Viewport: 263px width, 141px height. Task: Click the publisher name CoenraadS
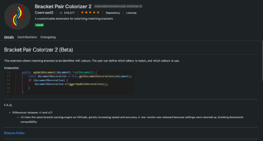44,13
